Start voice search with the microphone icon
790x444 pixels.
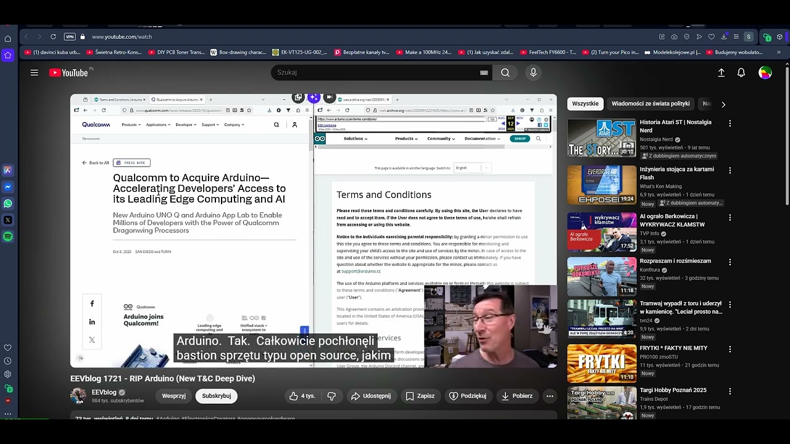click(x=533, y=73)
